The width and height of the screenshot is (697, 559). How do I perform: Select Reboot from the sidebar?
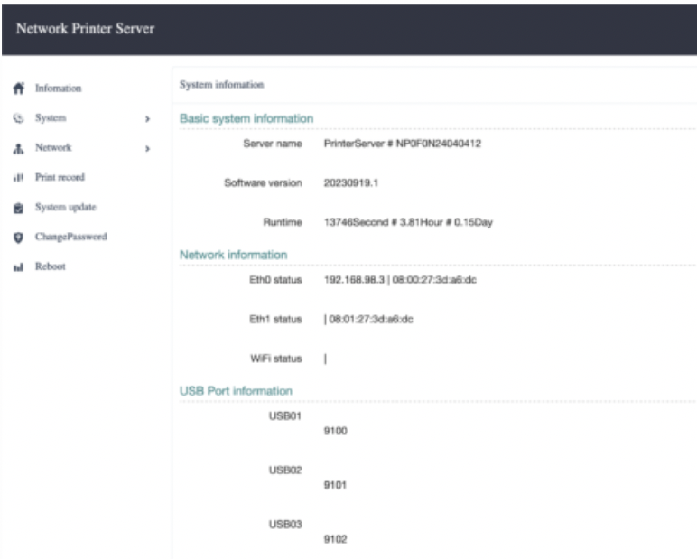[x=50, y=267]
